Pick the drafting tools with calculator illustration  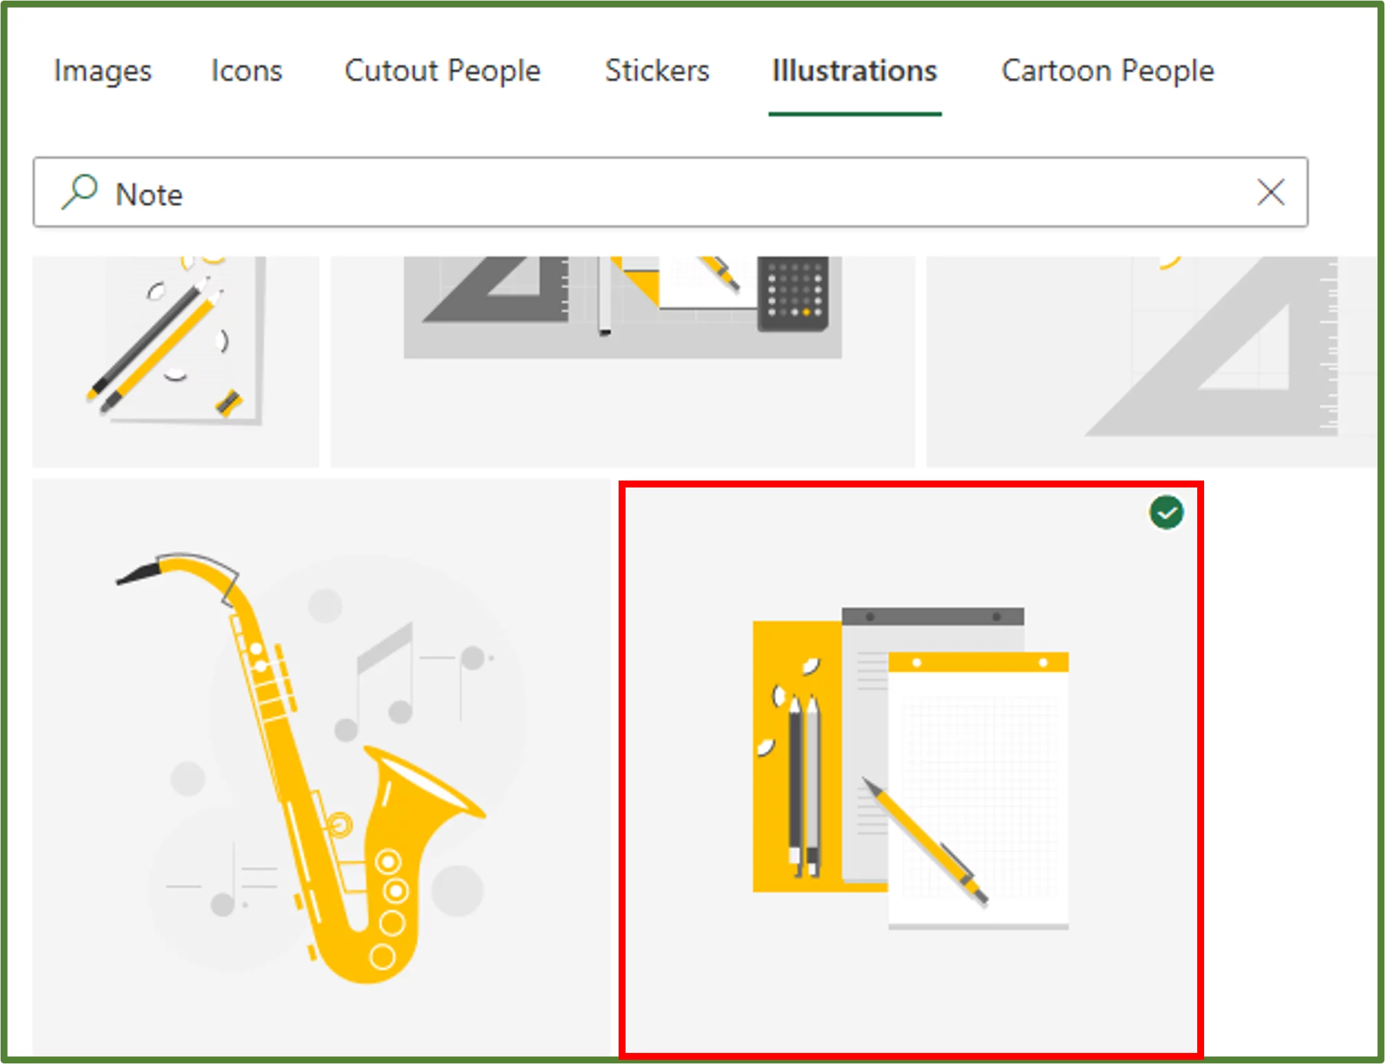pyautogui.click(x=622, y=359)
